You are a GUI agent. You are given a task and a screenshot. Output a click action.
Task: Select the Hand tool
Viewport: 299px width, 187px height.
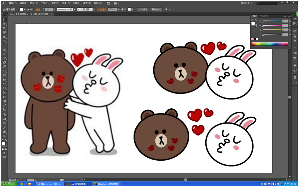(4, 132)
